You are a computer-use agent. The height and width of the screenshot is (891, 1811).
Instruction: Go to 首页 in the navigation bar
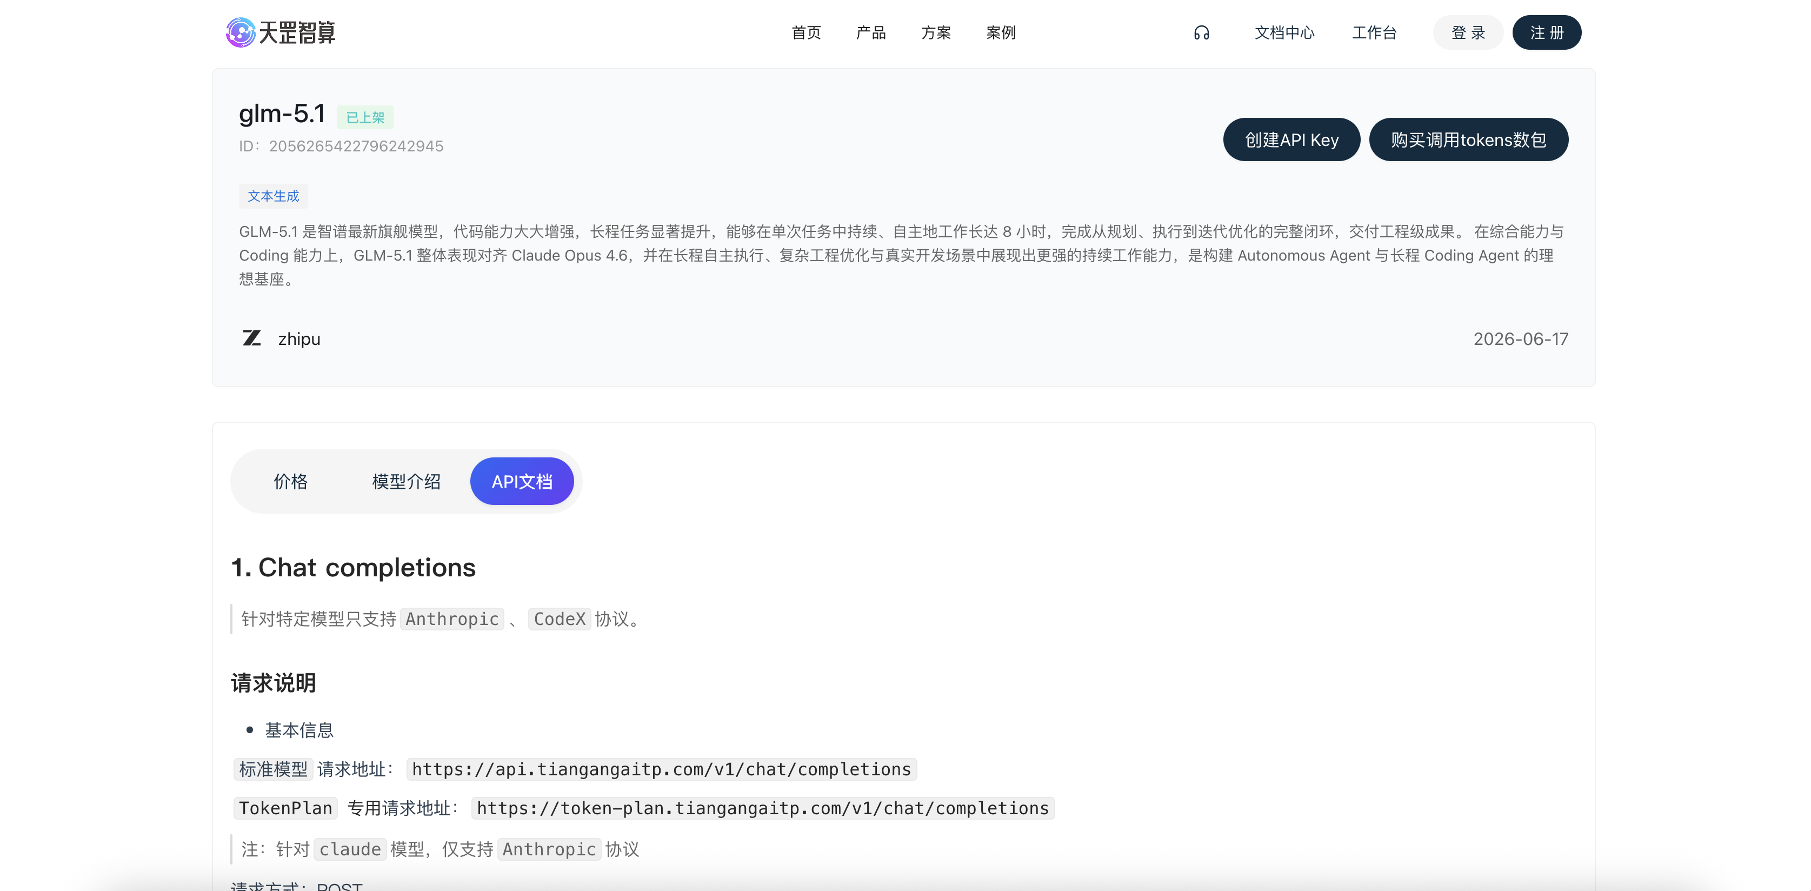(805, 33)
